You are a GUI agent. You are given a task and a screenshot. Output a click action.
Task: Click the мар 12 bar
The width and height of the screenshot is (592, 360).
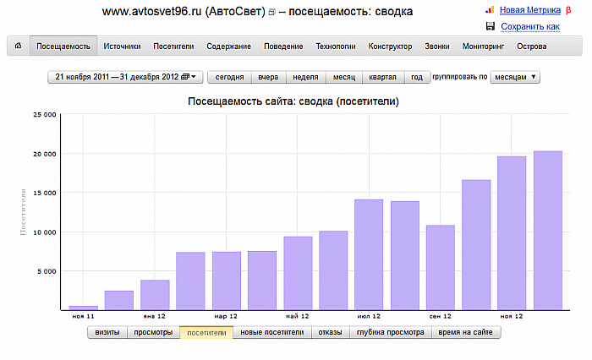tap(227, 281)
